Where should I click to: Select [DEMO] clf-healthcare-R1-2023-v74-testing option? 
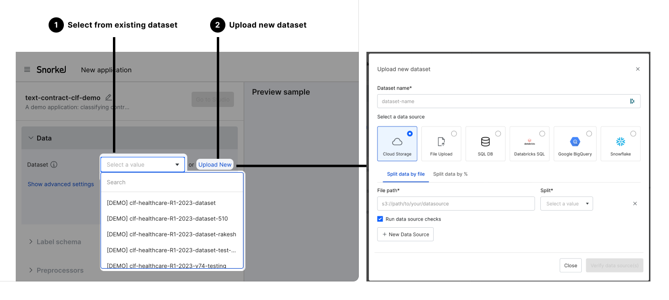(172, 265)
